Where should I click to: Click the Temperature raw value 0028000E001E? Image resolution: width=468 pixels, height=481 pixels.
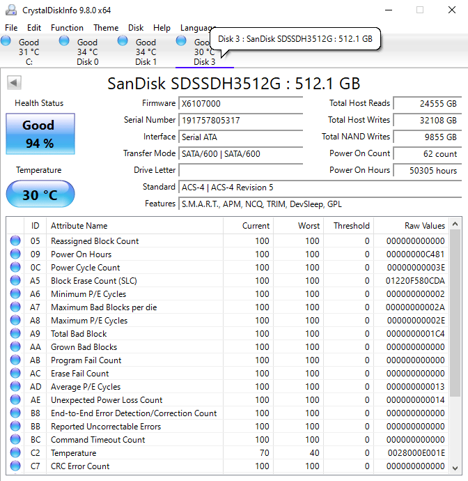(x=416, y=453)
